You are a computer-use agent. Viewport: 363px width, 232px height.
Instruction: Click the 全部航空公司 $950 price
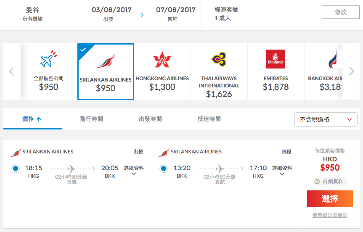pos(49,87)
